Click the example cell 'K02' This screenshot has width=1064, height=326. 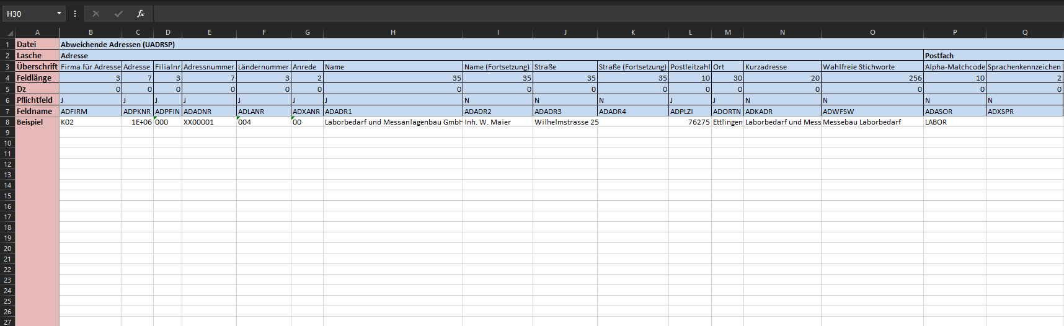pyautogui.click(x=91, y=122)
